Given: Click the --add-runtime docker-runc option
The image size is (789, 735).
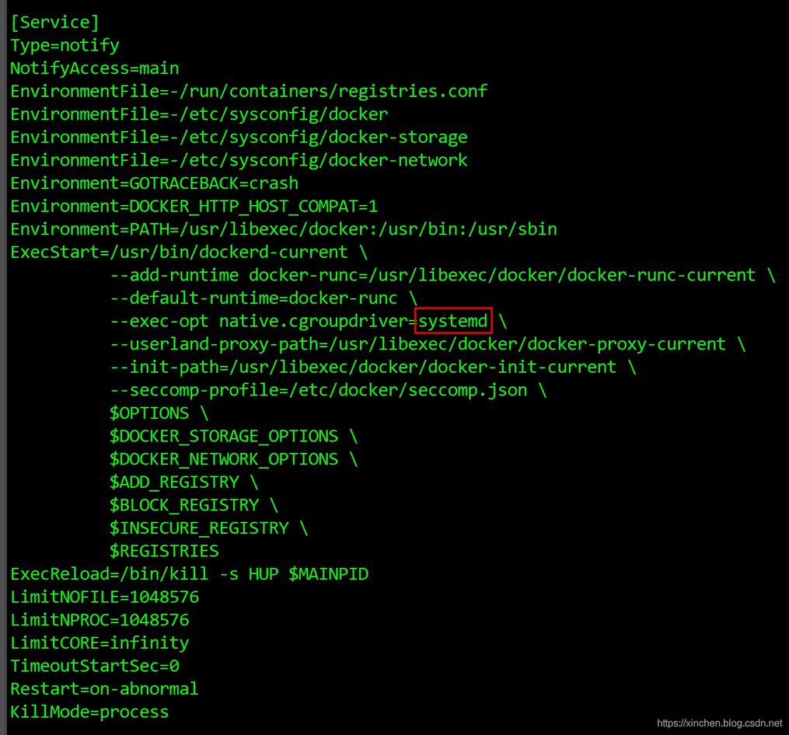Looking at the screenshot, I should click(x=443, y=275).
